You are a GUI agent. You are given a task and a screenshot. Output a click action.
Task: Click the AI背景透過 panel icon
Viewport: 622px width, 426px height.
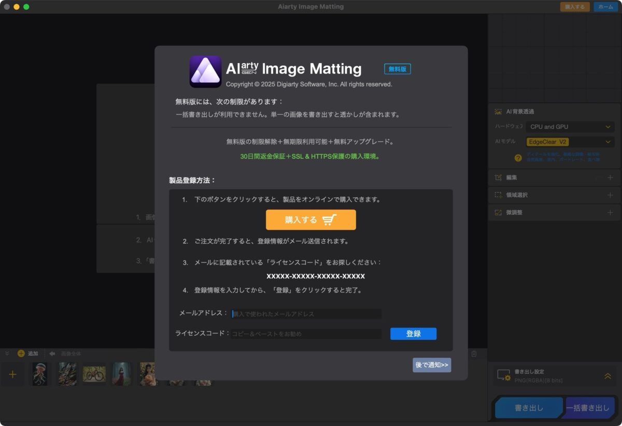coord(498,111)
